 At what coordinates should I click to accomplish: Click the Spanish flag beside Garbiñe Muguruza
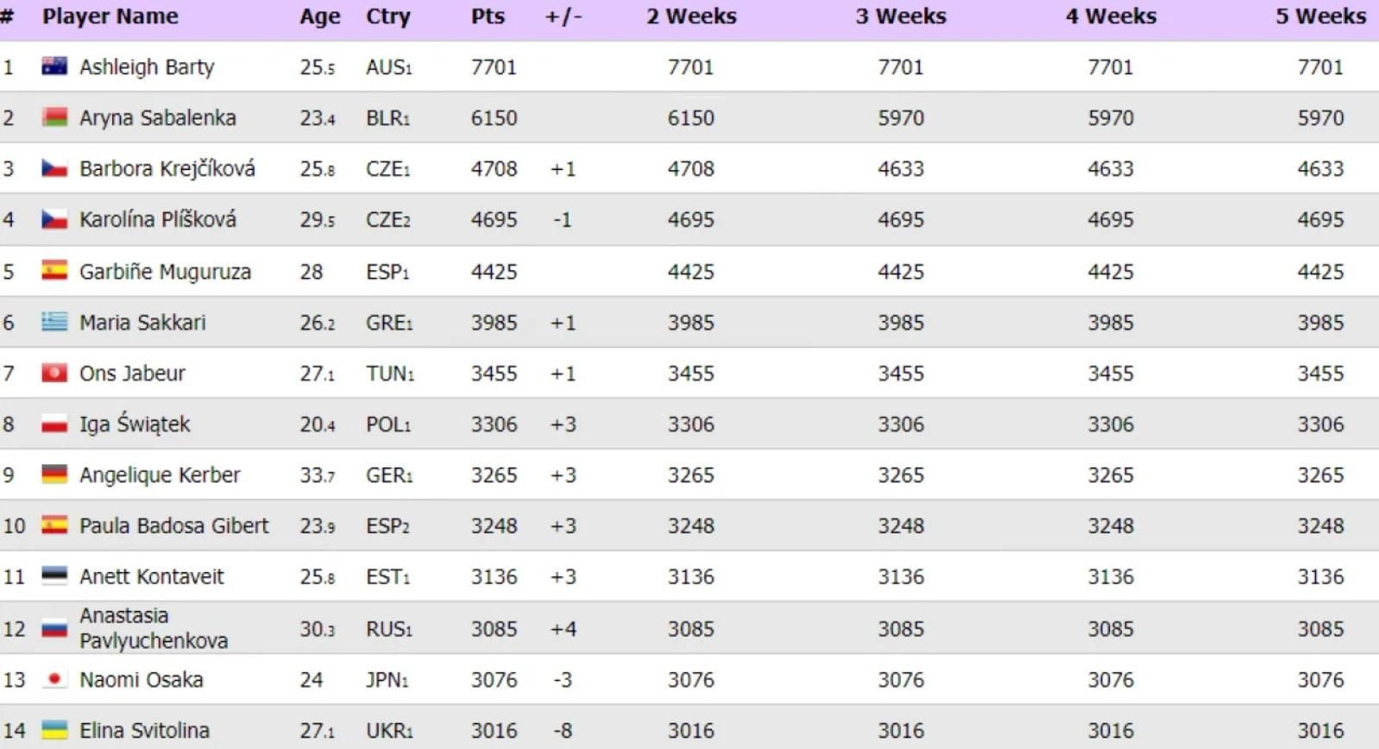54,271
